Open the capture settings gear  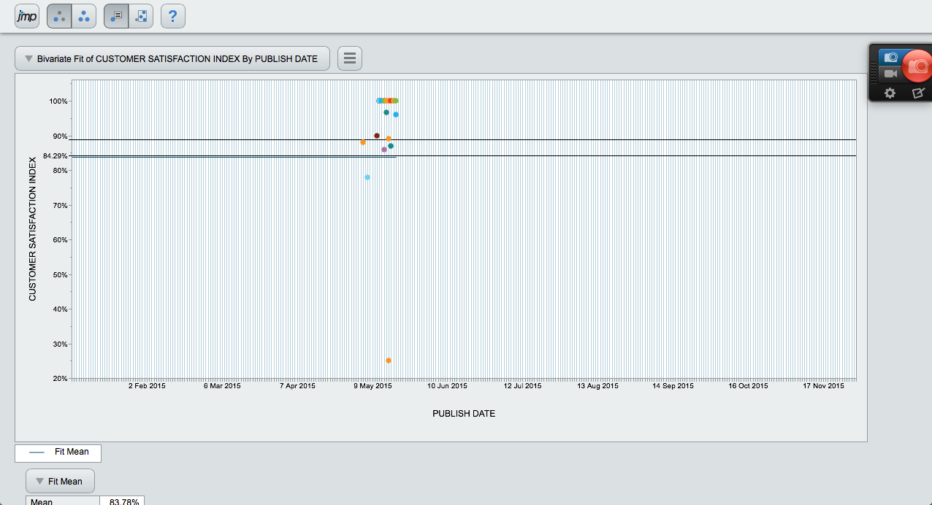[890, 93]
